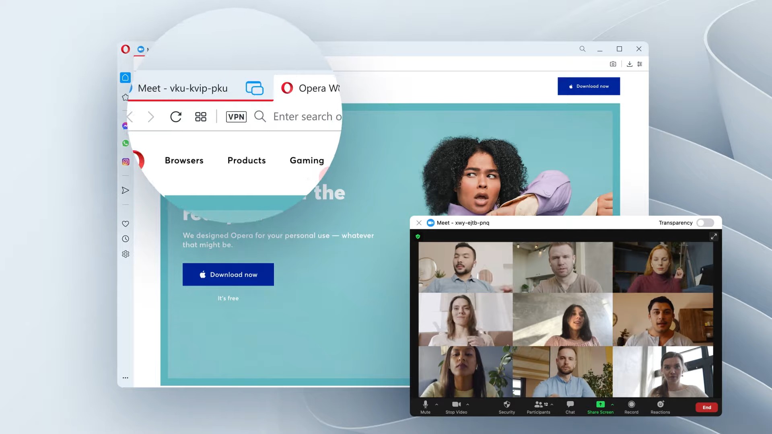Click the address bar search magnifier icon
The image size is (772, 434).
click(x=260, y=117)
